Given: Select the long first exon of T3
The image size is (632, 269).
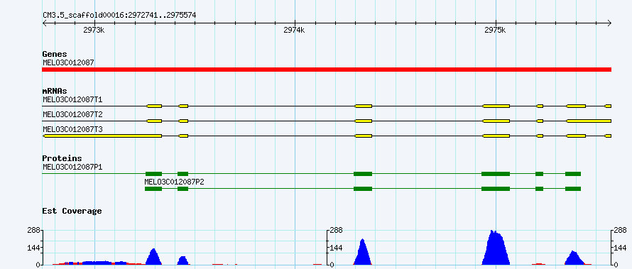Looking at the screenshot, I should [102, 136].
